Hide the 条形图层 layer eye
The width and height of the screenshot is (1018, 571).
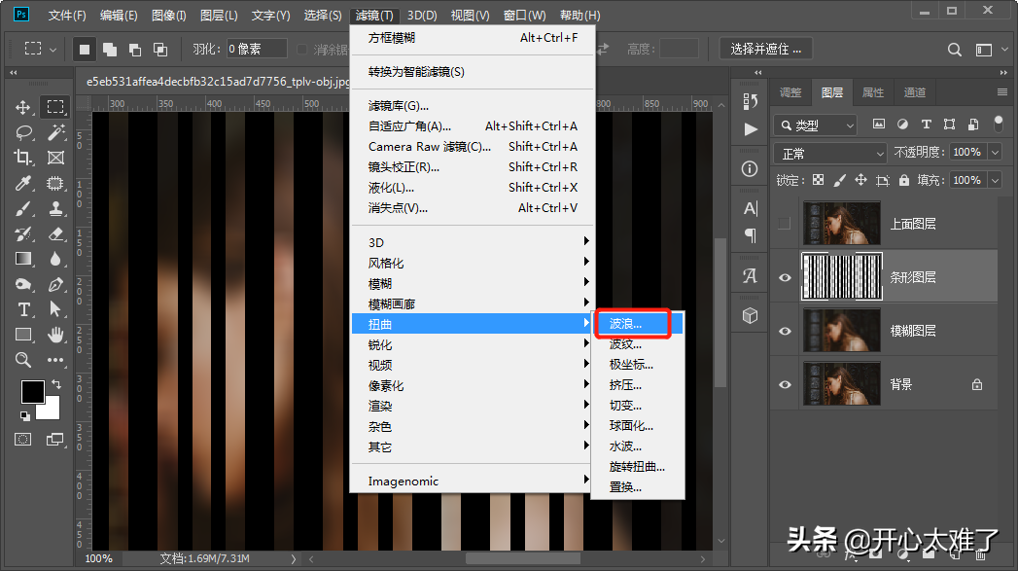click(785, 277)
